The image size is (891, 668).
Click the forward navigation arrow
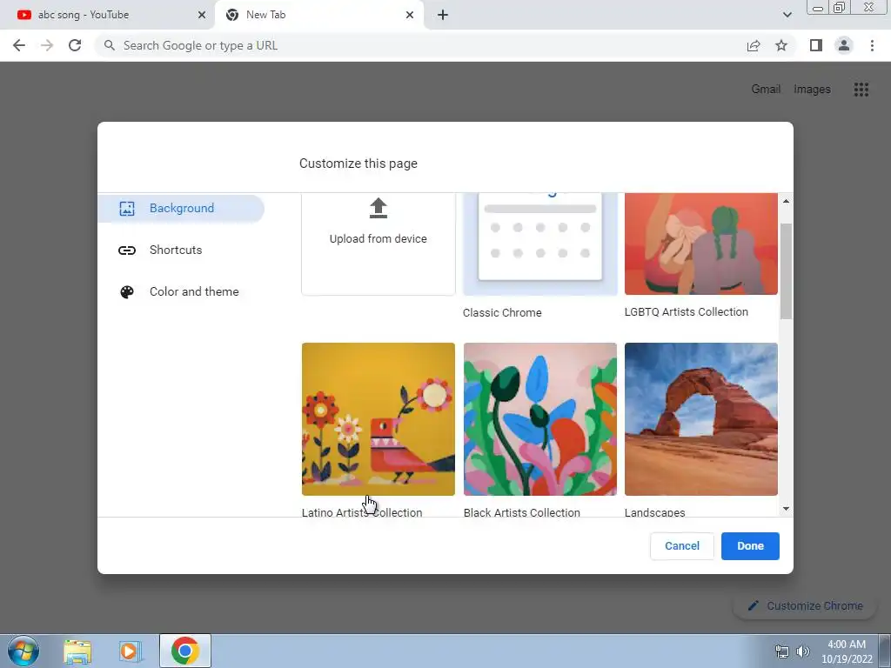click(47, 45)
